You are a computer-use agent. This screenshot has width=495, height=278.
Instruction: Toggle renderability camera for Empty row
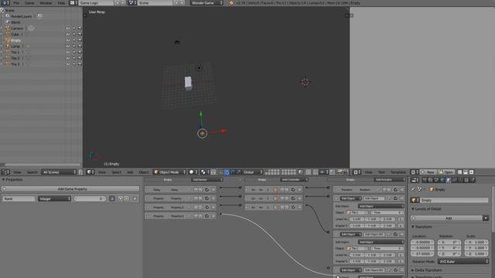[x=80, y=40]
